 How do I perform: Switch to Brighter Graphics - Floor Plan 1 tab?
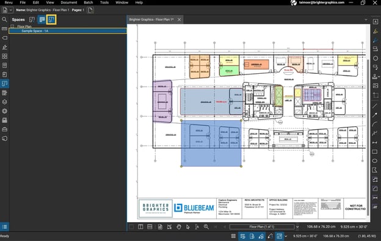click(x=151, y=20)
